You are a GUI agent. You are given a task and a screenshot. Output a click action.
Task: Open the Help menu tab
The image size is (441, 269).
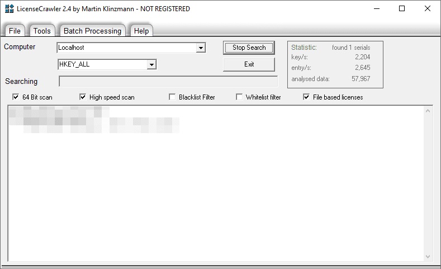141,31
